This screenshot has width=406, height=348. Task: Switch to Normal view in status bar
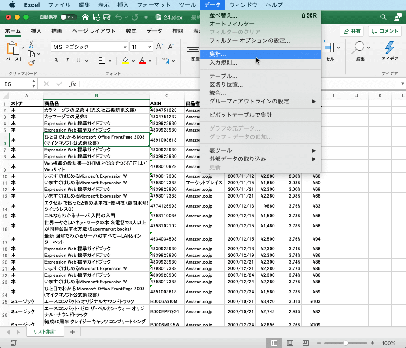coord(274,343)
